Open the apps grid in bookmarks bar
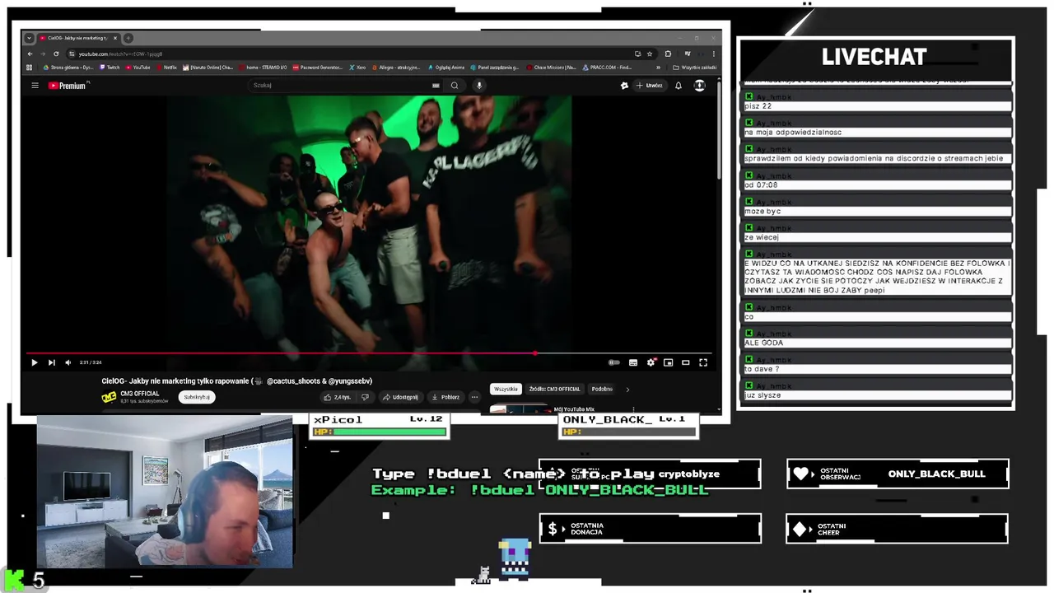The image size is (1054, 593). point(30,68)
